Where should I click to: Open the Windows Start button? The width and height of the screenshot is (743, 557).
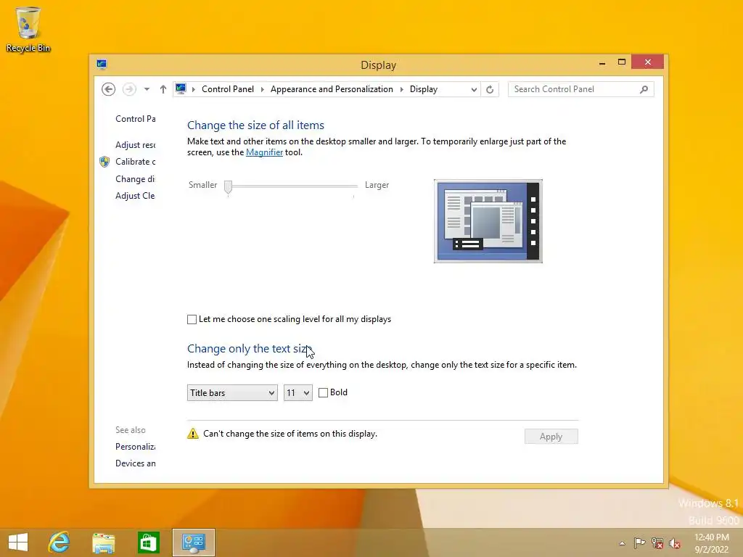pos(18,542)
